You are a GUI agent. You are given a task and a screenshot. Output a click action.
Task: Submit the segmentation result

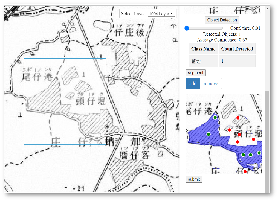click(194, 179)
